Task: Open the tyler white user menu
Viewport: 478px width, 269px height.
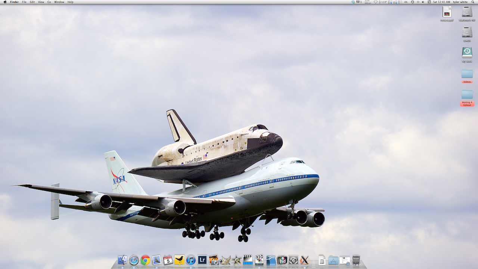Action: [x=460, y=2]
